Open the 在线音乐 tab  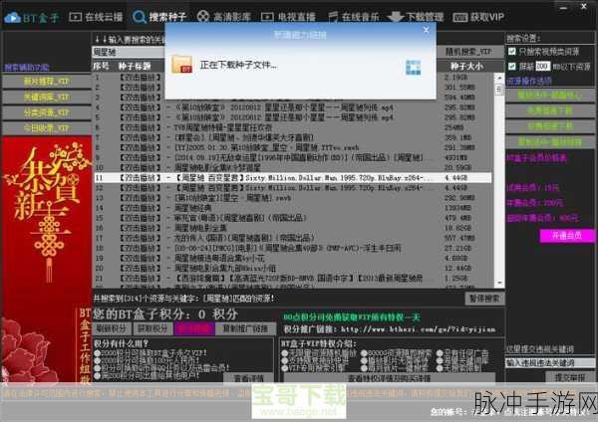click(354, 17)
